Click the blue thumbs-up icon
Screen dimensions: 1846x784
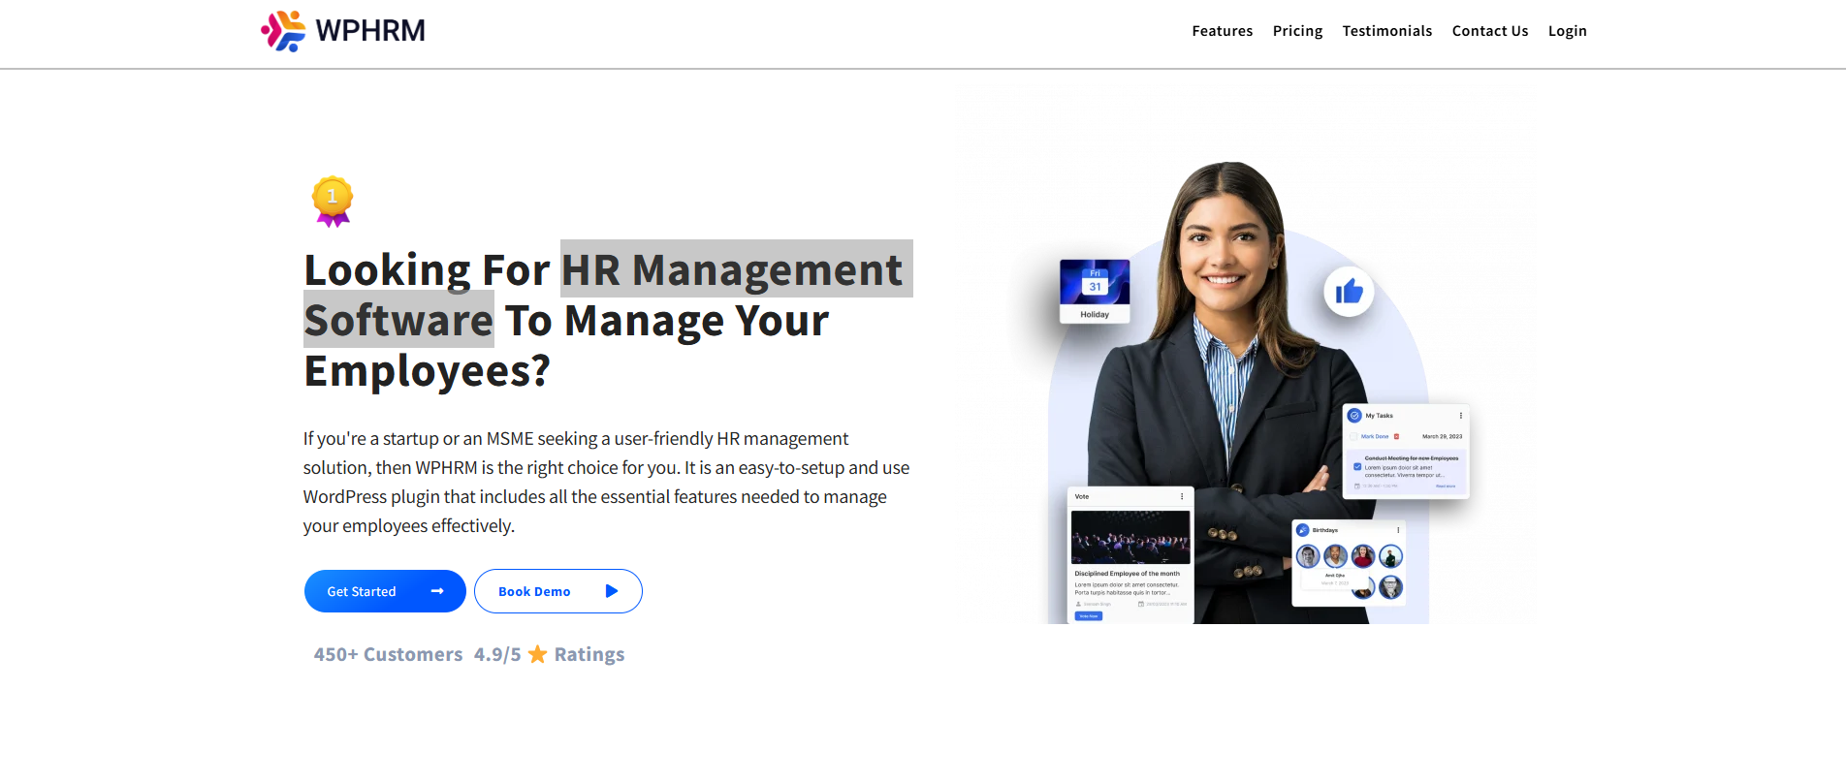click(1349, 291)
